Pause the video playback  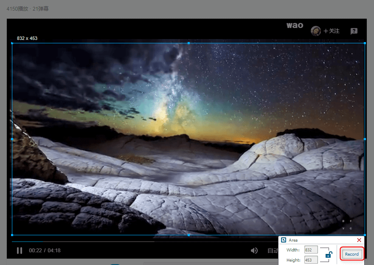20,251
